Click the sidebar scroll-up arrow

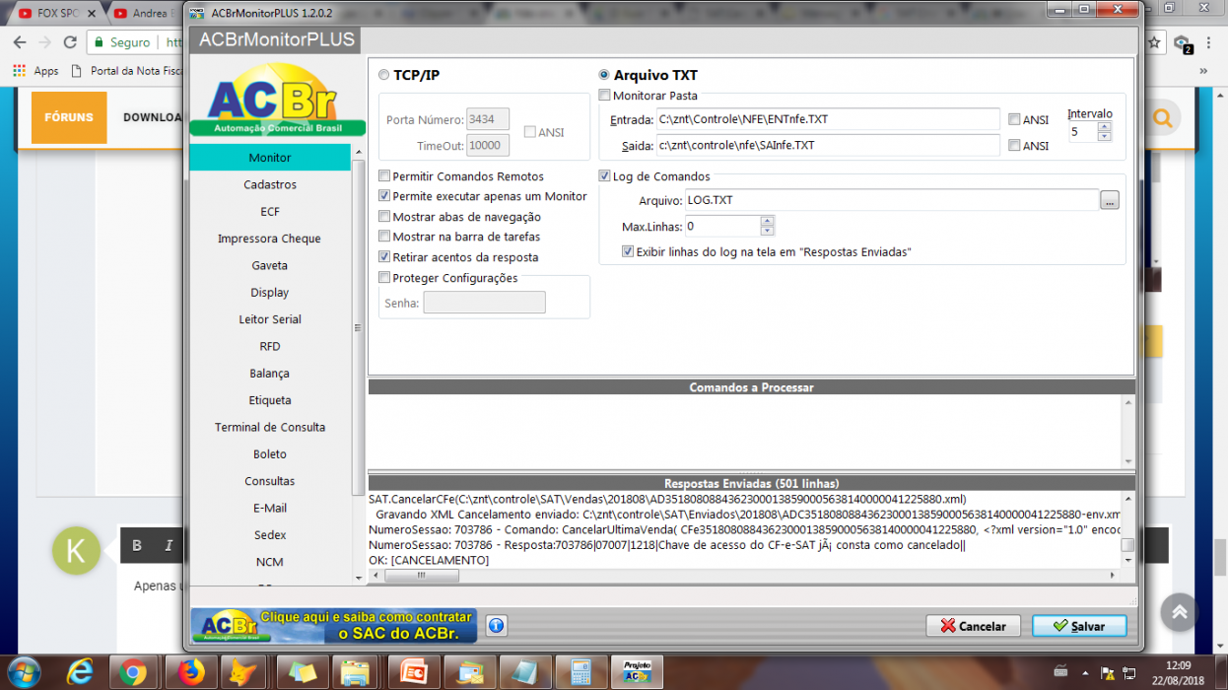click(x=359, y=151)
